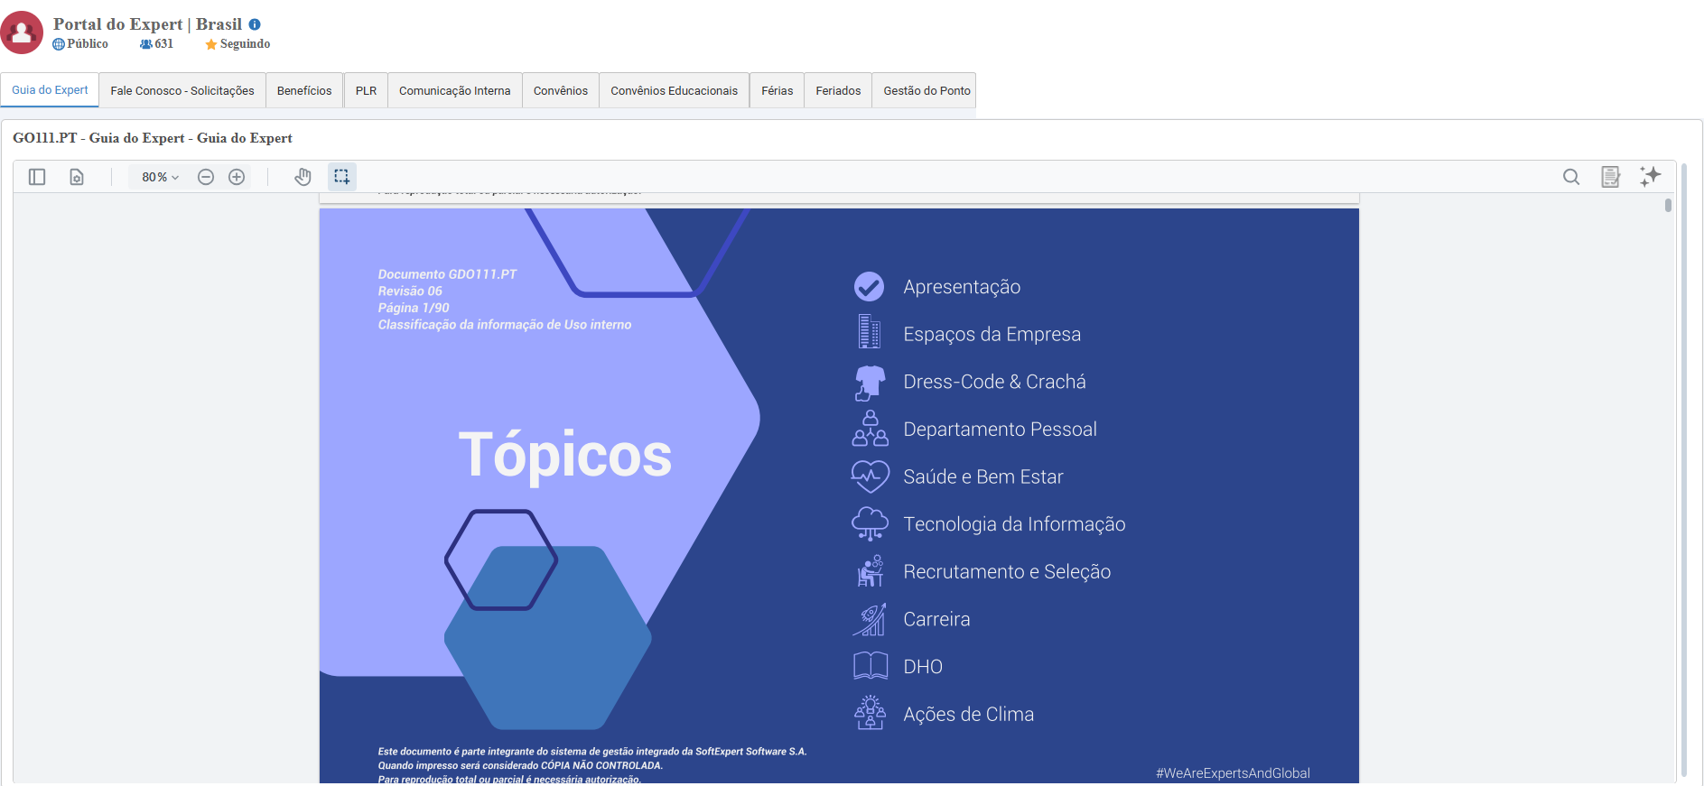Viewport: 1704px width, 786px height.
Task: Click the document signature icon
Action: 1610,177
